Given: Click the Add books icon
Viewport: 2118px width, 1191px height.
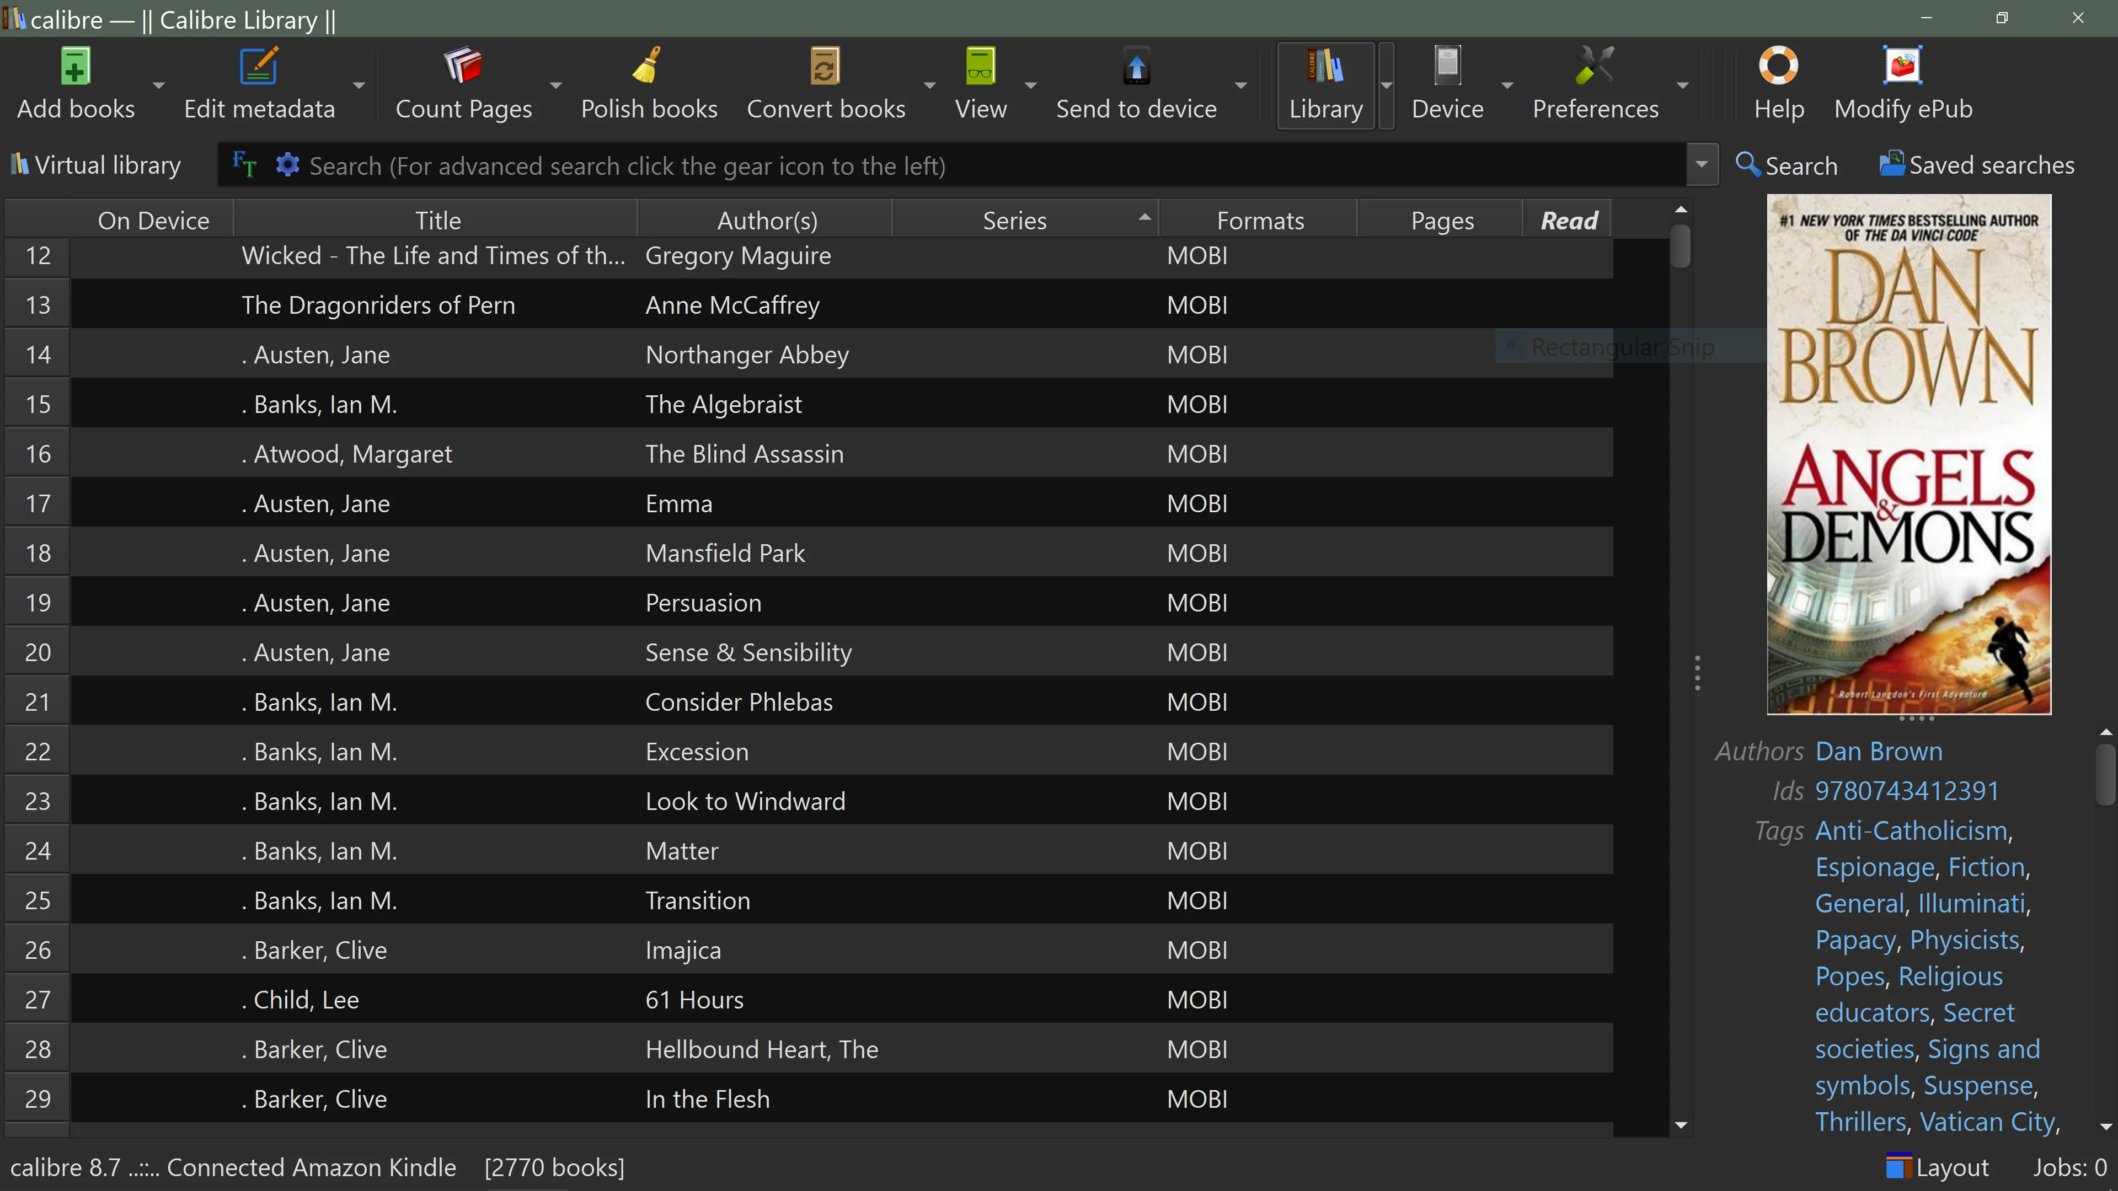Looking at the screenshot, I should [75, 67].
